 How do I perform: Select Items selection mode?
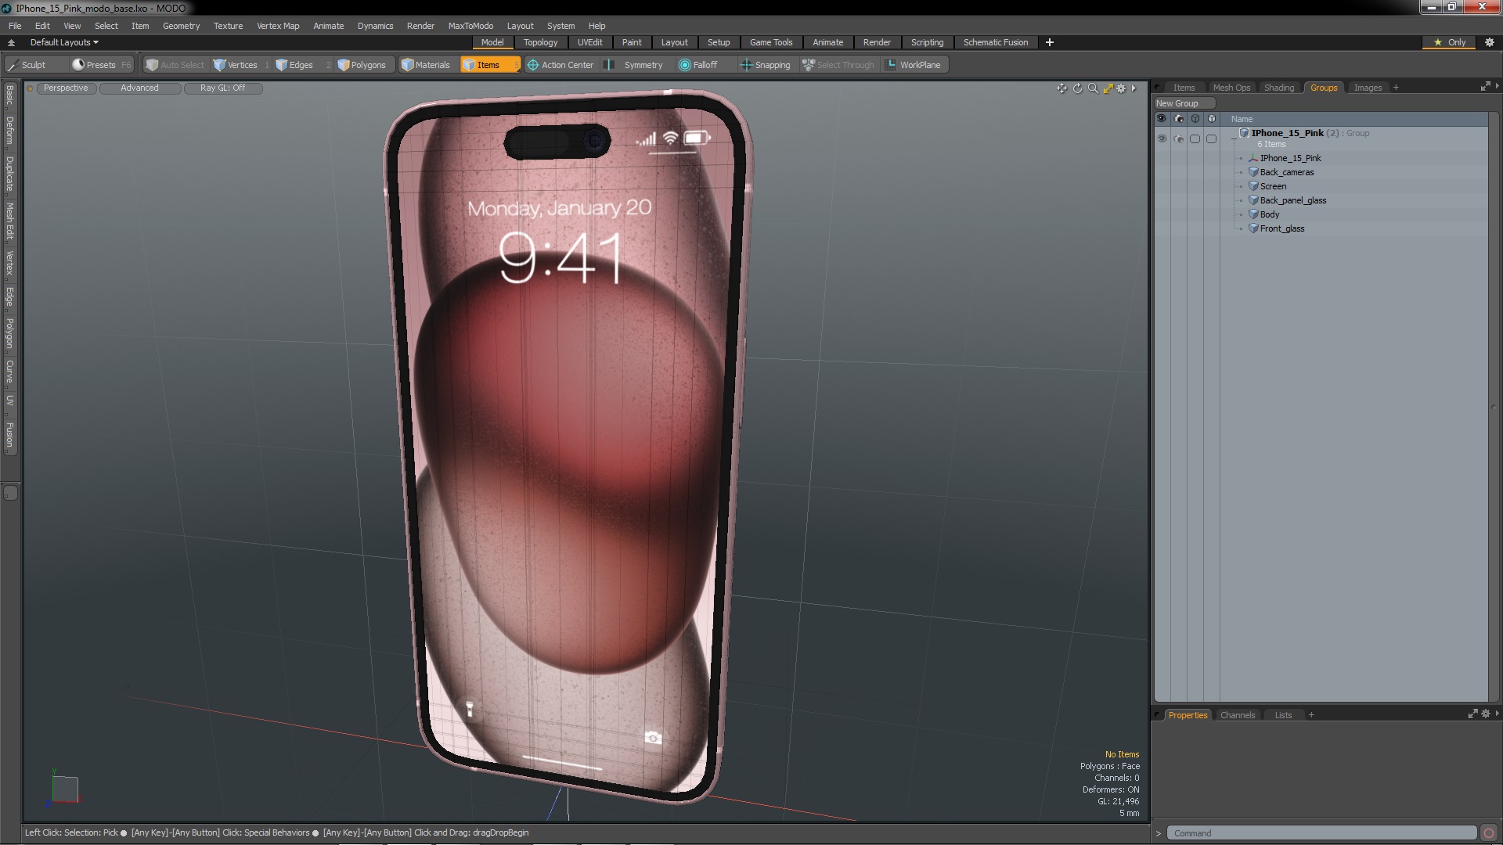[x=489, y=65]
